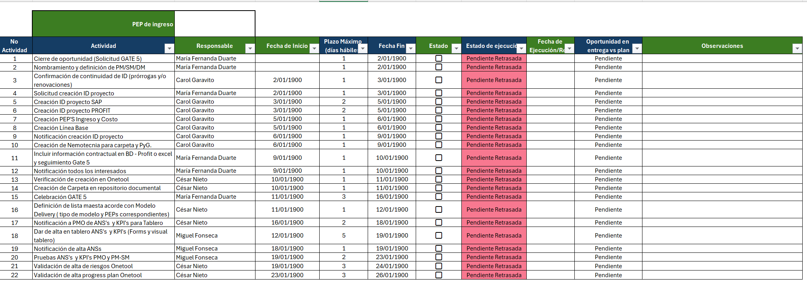Check Estado box for Notificación creación ID proyecto
The width and height of the screenshot is (807, 287).
pos(439,136)
